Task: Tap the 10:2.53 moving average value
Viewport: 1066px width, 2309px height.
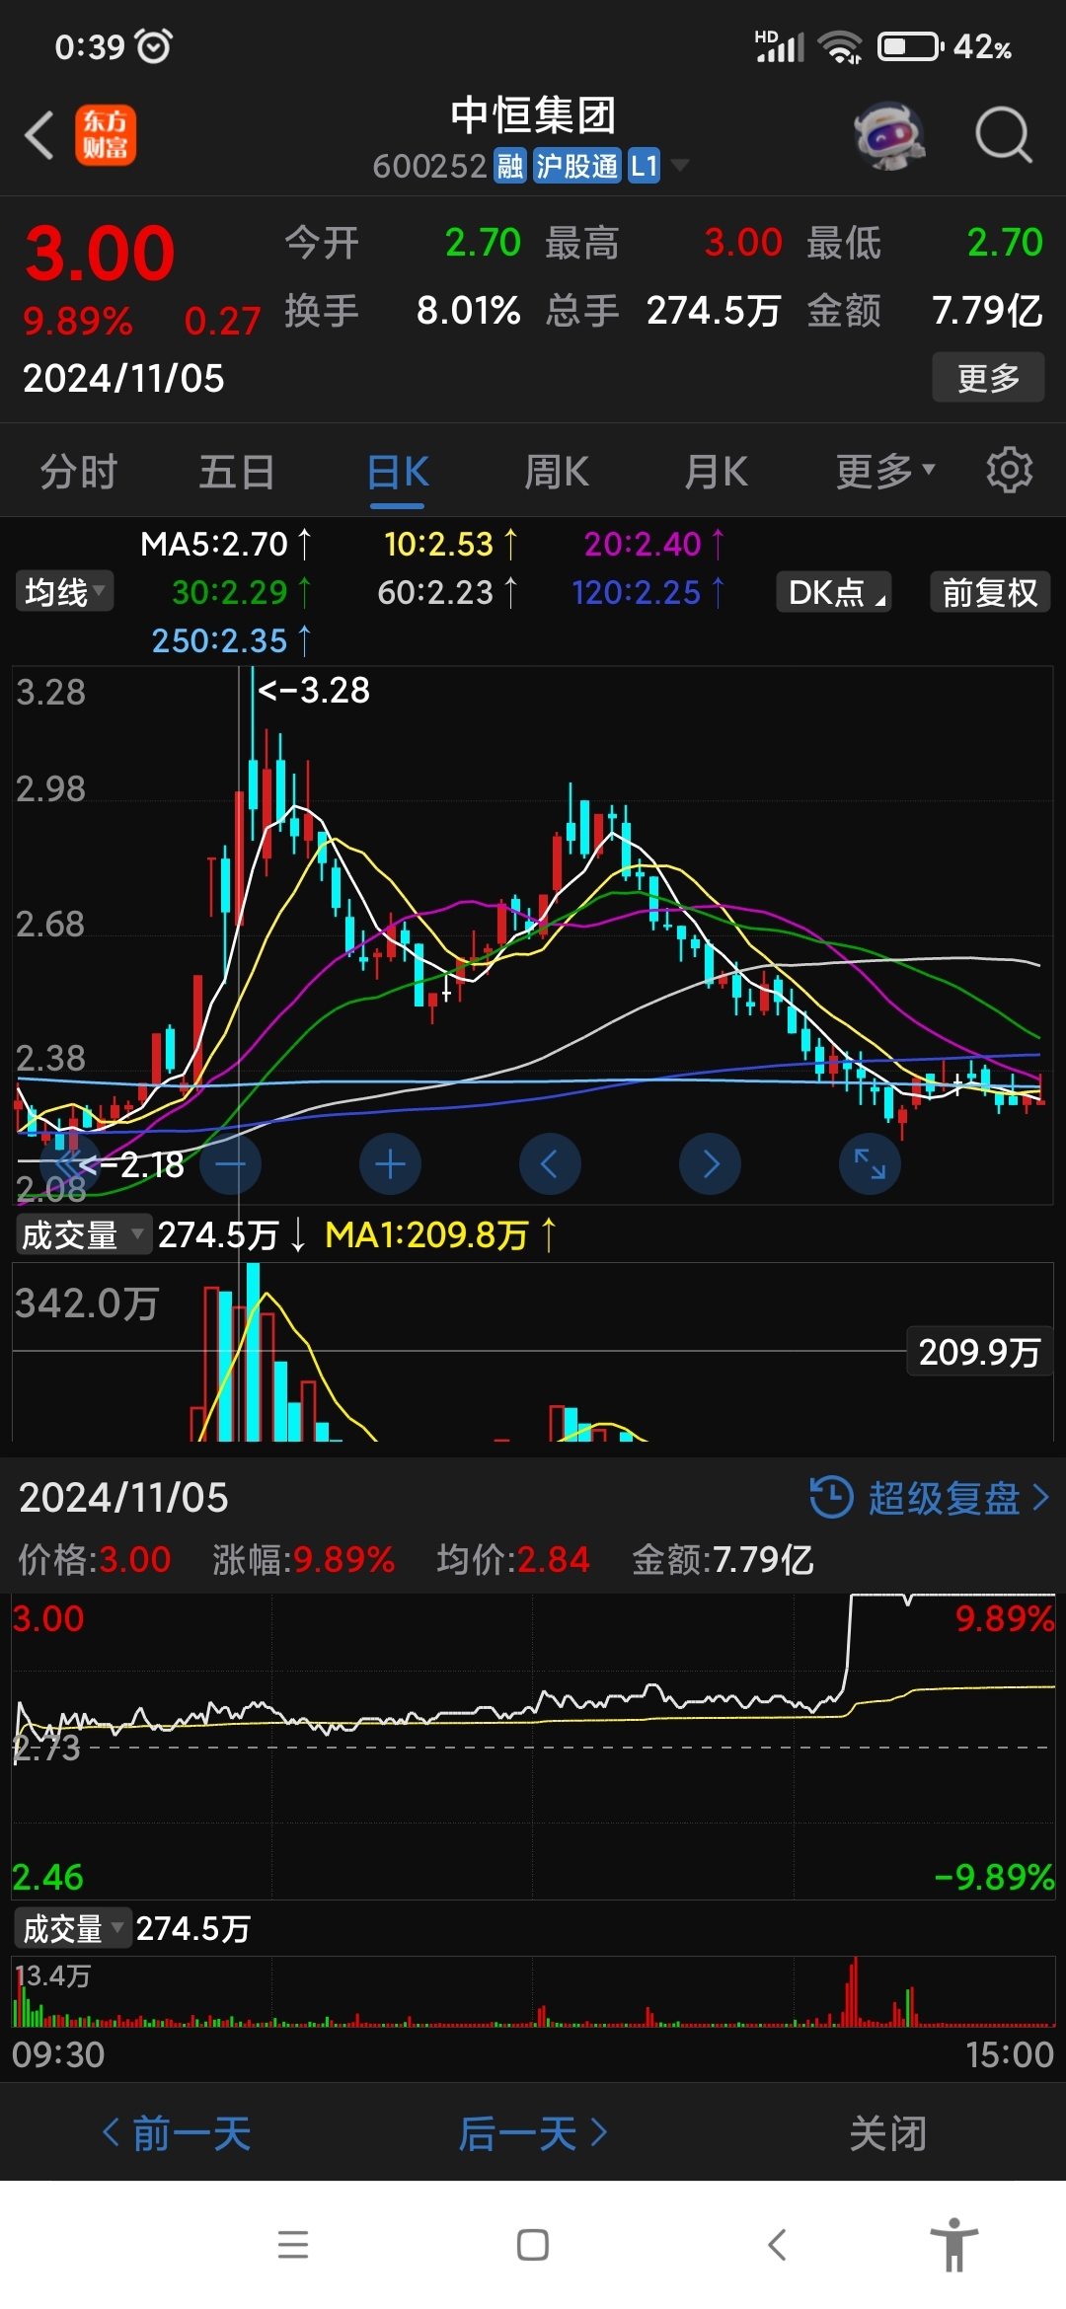Action: coord(450,544)
